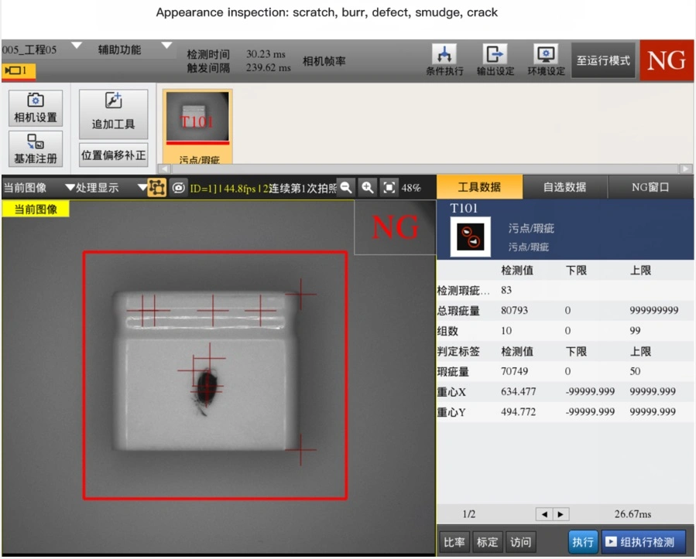
Task: Open 基准注册 reference registration
Action: (36, 149)
